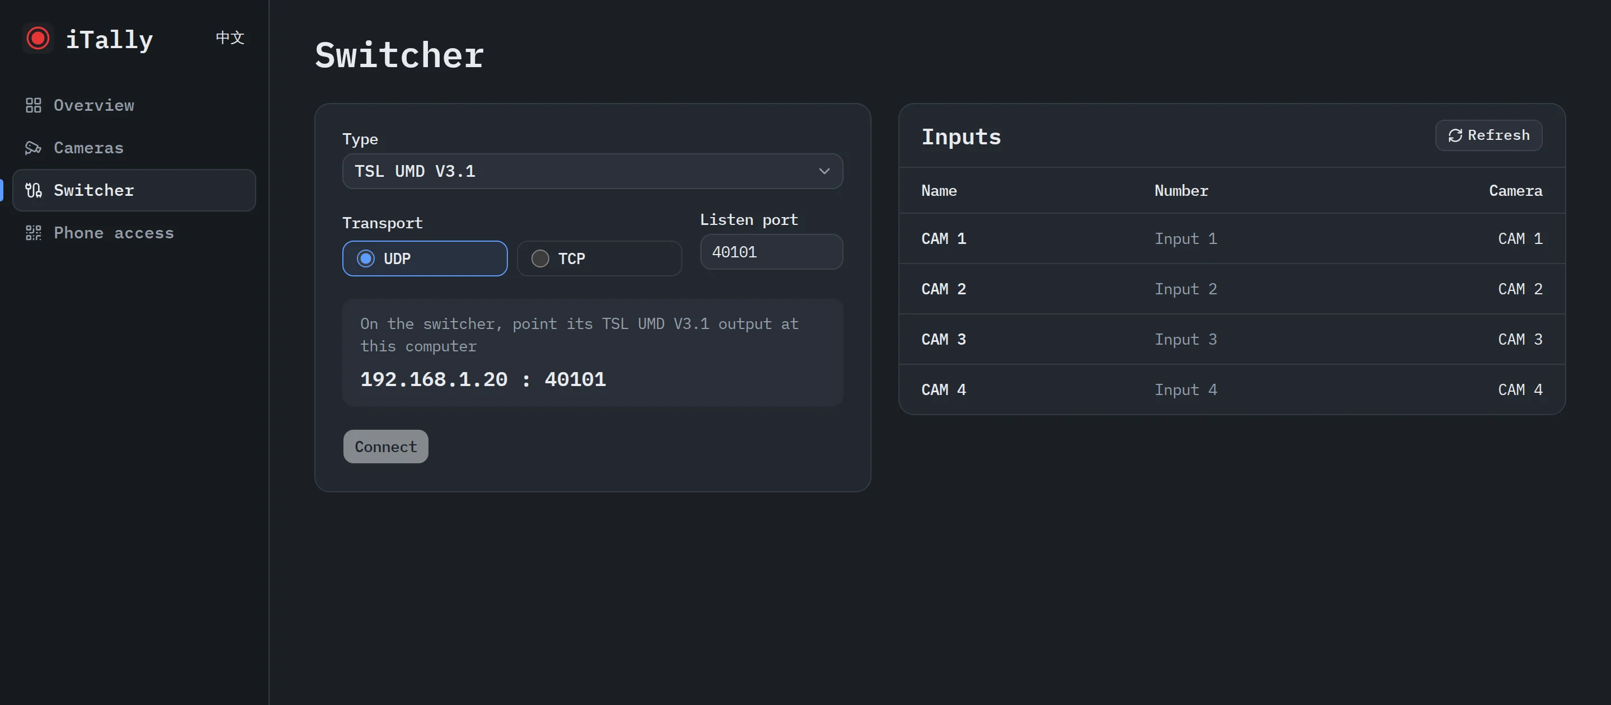The width and height of the screenshot is (1611, 705).
Task: Click the Number column header
Action: coord(1181,191)
